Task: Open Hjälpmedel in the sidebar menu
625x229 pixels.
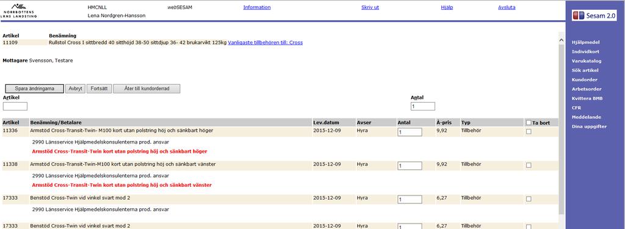Action: pos(585,42)
